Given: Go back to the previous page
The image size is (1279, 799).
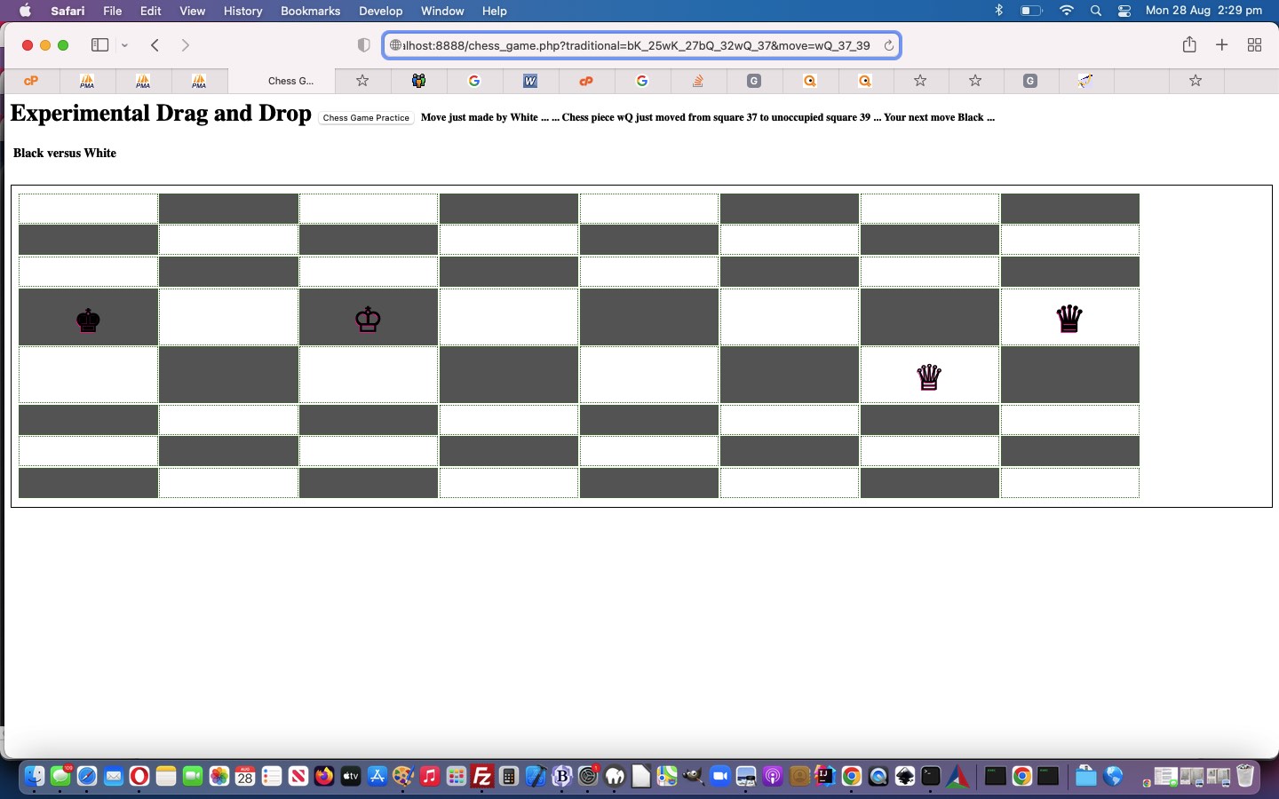Looking at the screenshot, I should pyautogui.click(x=155, y=45).
